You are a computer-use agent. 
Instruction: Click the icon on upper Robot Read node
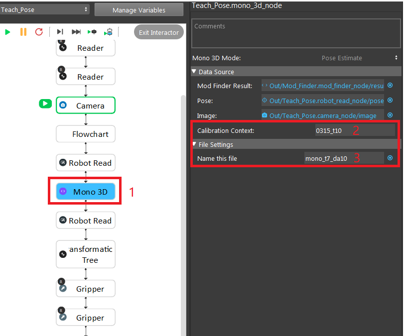63,162
